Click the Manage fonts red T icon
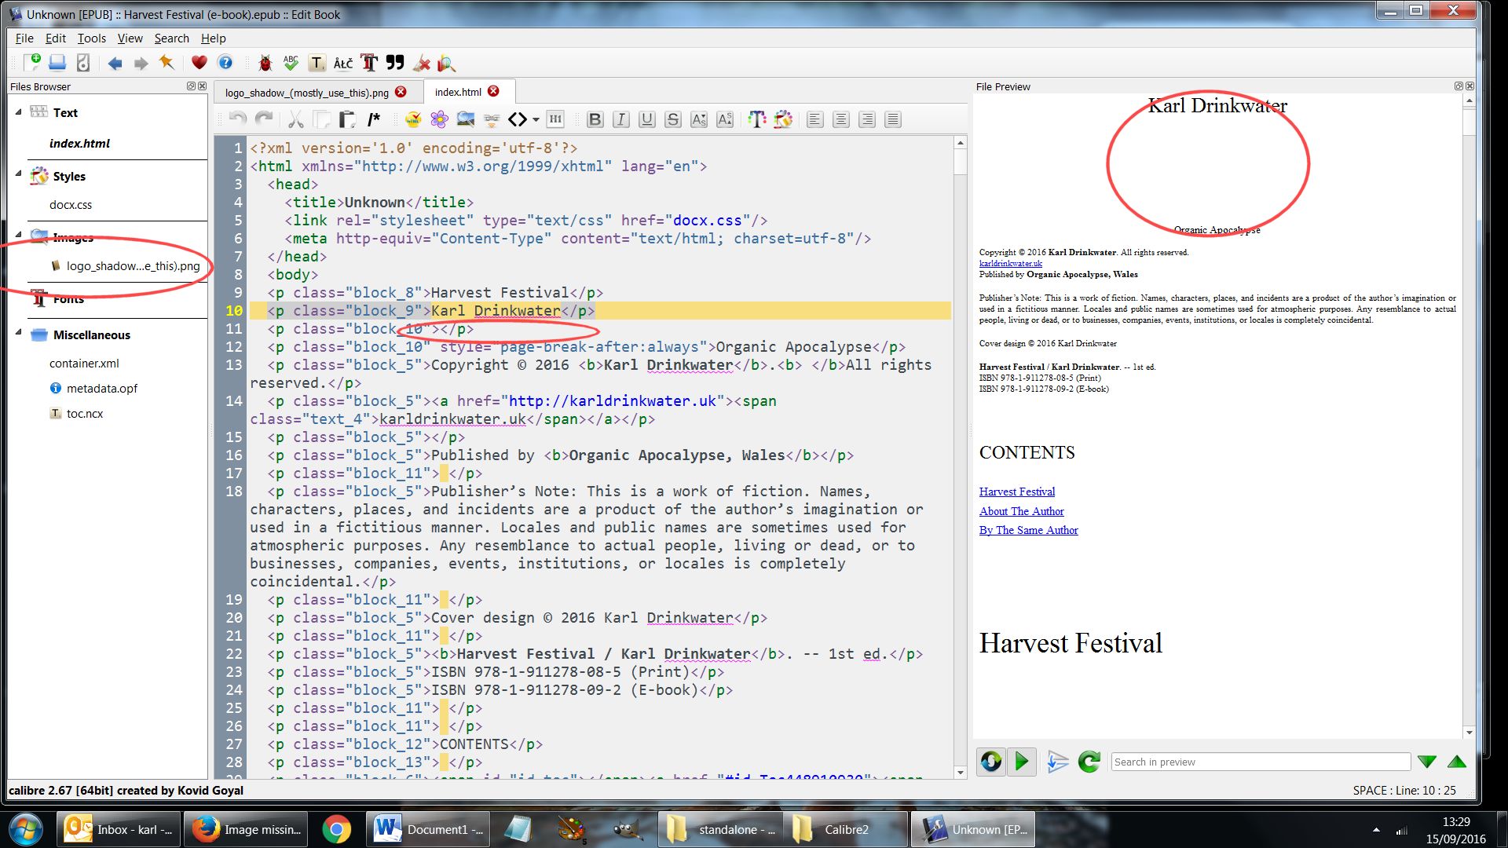The image size is (1508, 848). 369,63
